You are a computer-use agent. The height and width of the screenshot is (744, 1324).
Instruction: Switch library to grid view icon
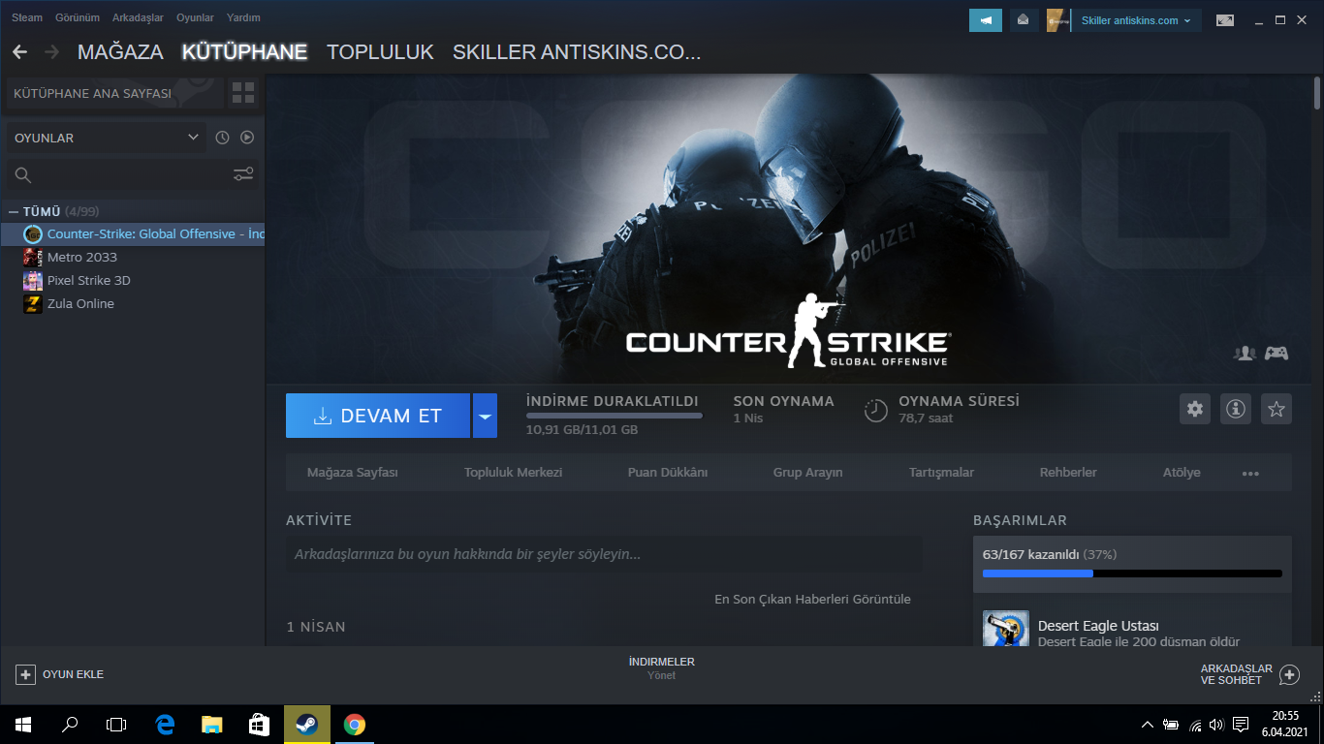point(243,93)
